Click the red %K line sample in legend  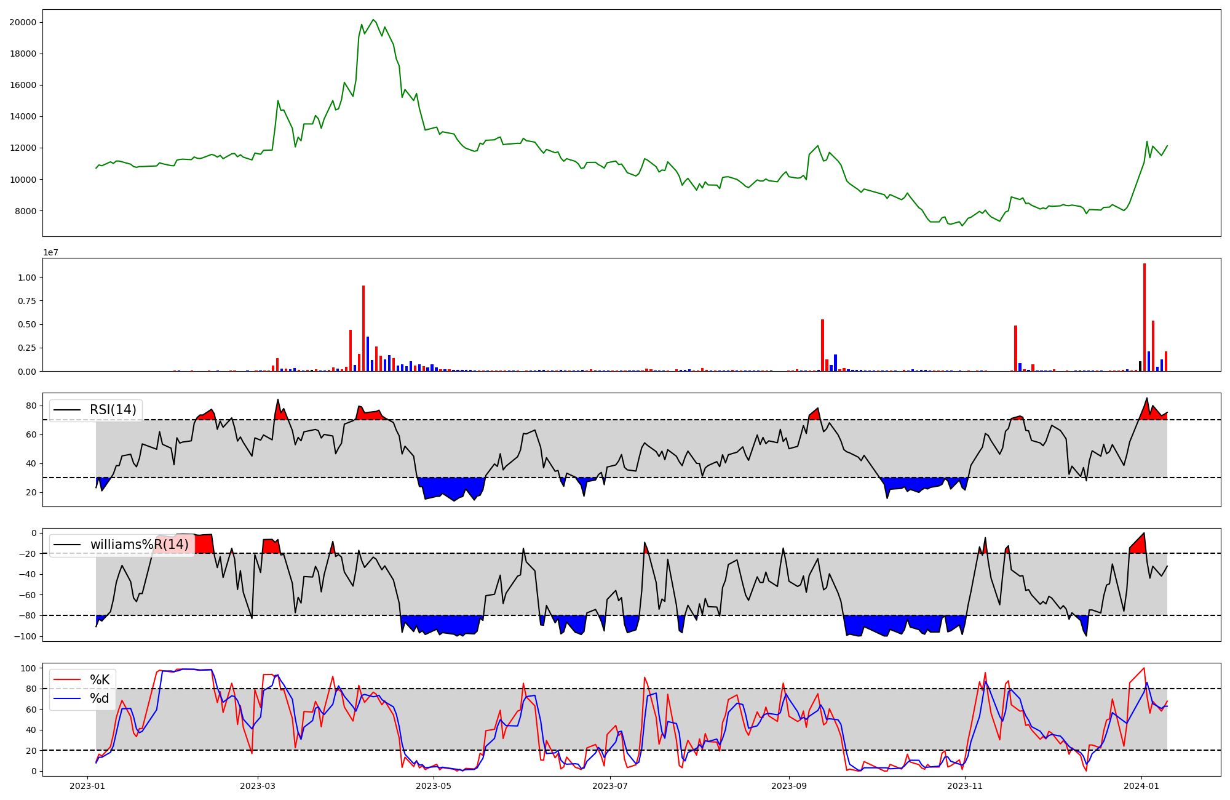(x=67, y=679)
